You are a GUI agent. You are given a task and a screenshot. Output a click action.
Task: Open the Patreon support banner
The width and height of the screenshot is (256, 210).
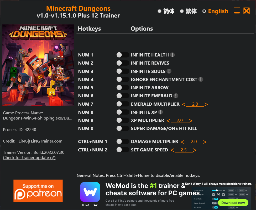(38, 191)
